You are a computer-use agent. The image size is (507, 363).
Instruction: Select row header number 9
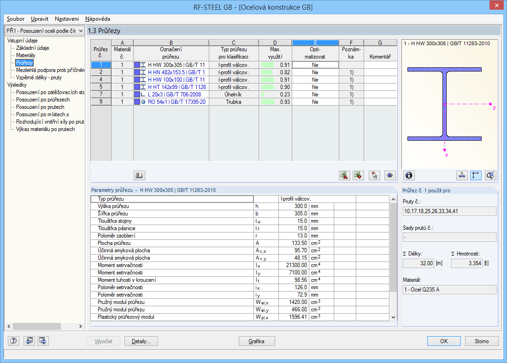(x=101, y=102)
